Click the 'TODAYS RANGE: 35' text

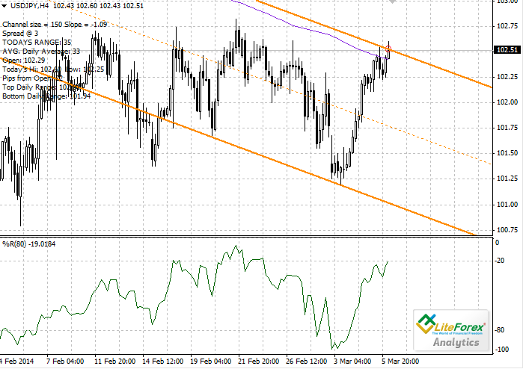[x=37, y=43]
